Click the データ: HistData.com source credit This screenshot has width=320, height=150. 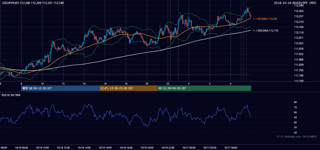point(297,136)
